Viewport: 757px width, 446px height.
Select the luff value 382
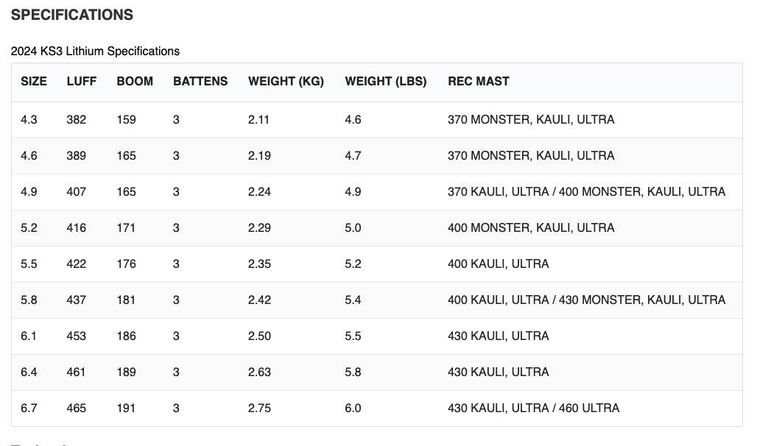76,119
